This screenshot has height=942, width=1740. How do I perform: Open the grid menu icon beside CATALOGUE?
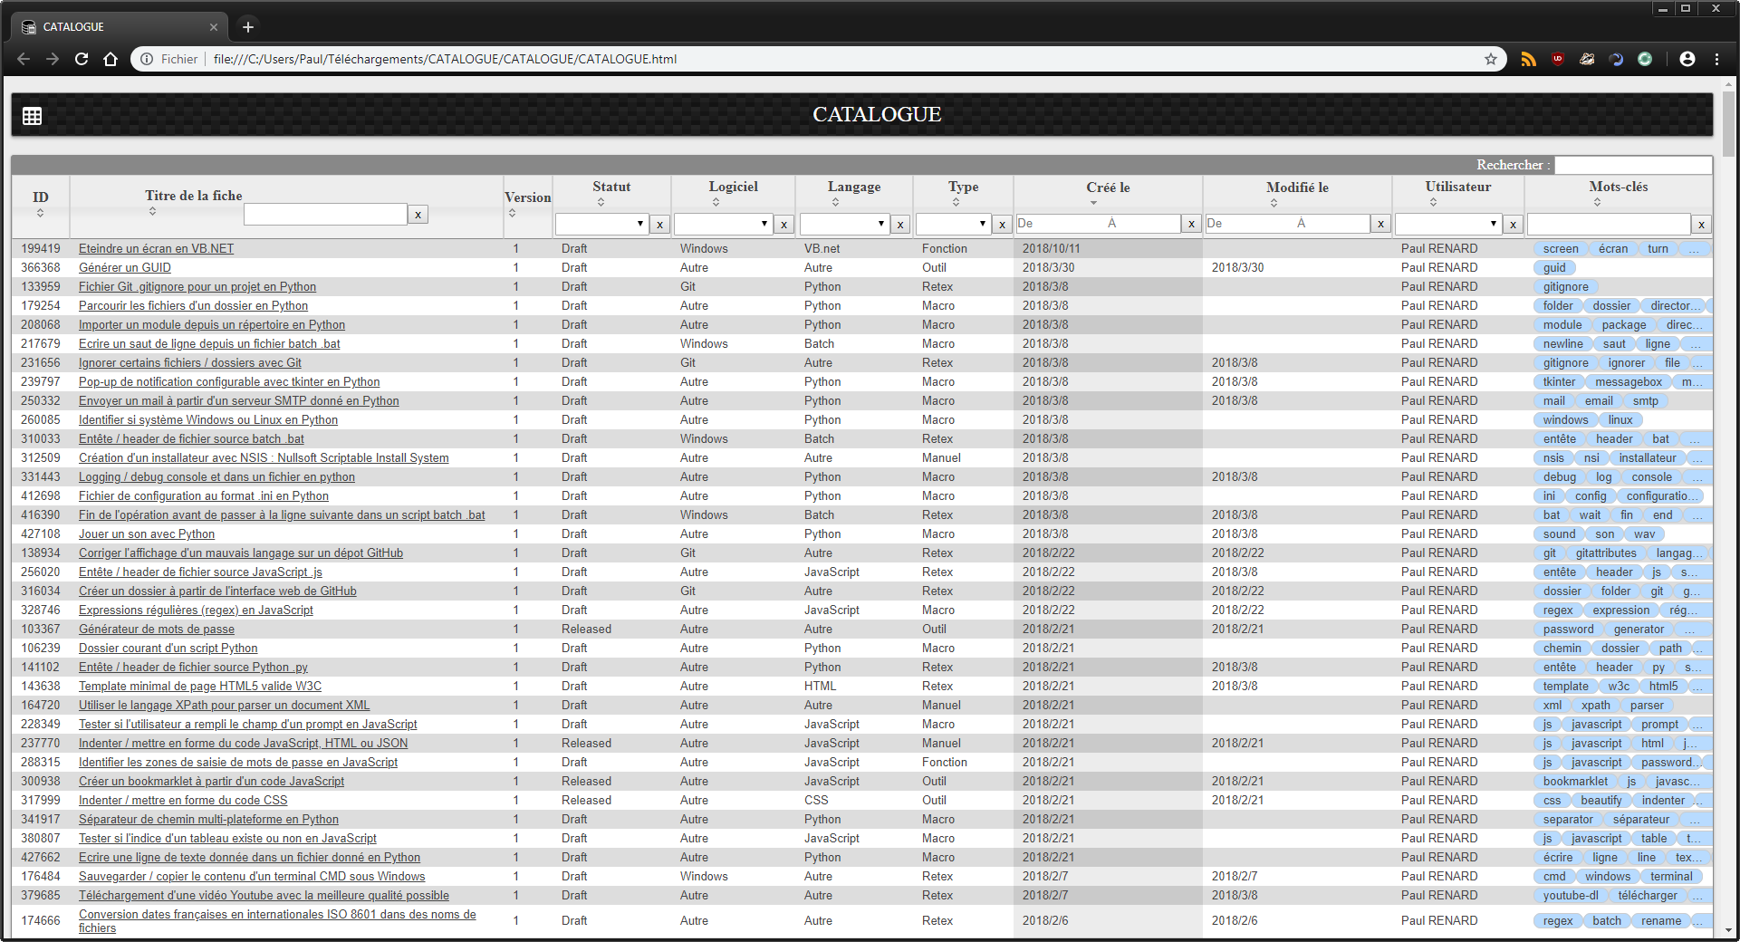(x=33, y=116)
